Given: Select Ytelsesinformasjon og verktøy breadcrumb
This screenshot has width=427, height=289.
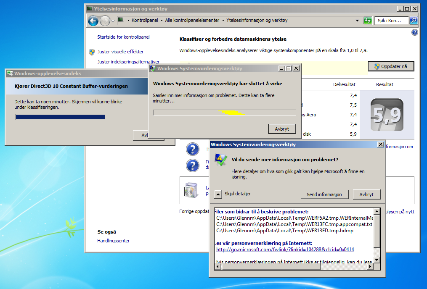Looking at the screenshot, I should pyautogui.click(x=257, y=21).
